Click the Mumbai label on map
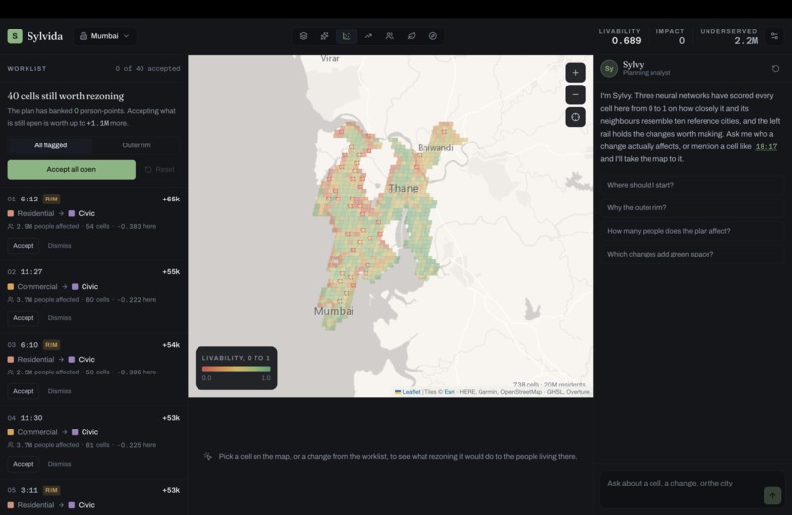This screenshot has width=792, height=515. [334, 311]
